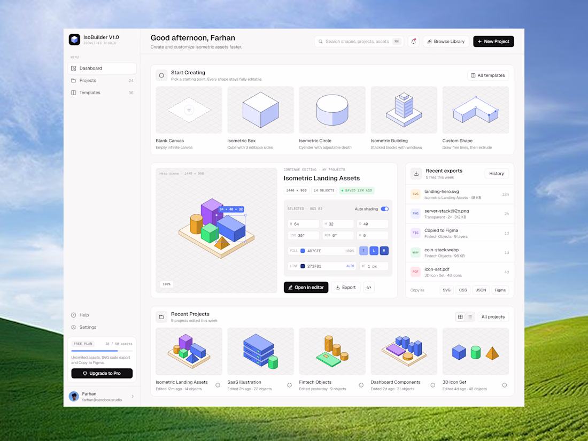588x441 pixels.
Task: Open Settings in the sidebar
Action: (102, 327)
